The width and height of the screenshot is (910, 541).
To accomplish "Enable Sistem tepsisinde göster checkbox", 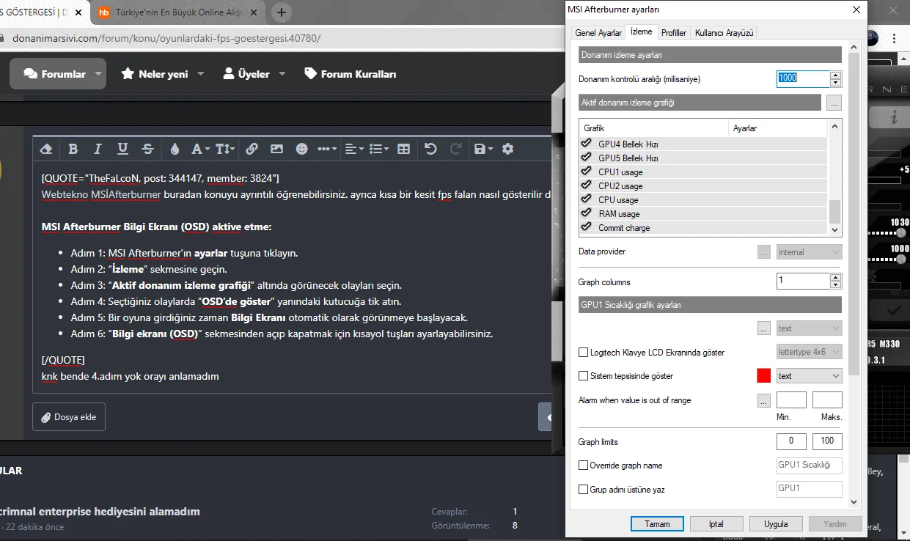I will (584, 376).
